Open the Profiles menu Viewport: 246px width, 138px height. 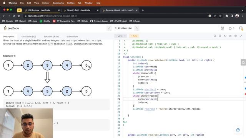[71, 3]
